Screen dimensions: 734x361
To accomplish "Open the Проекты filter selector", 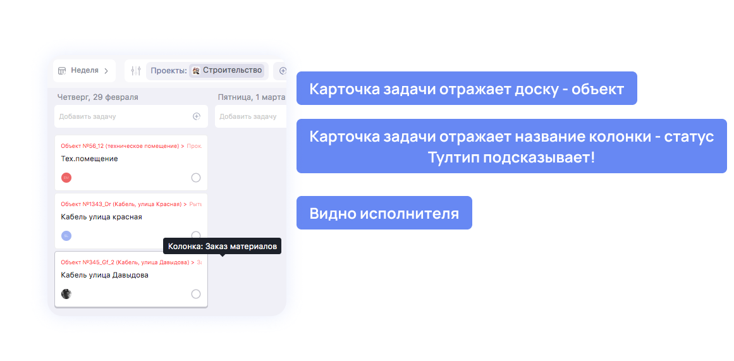I will coord(168,71).
